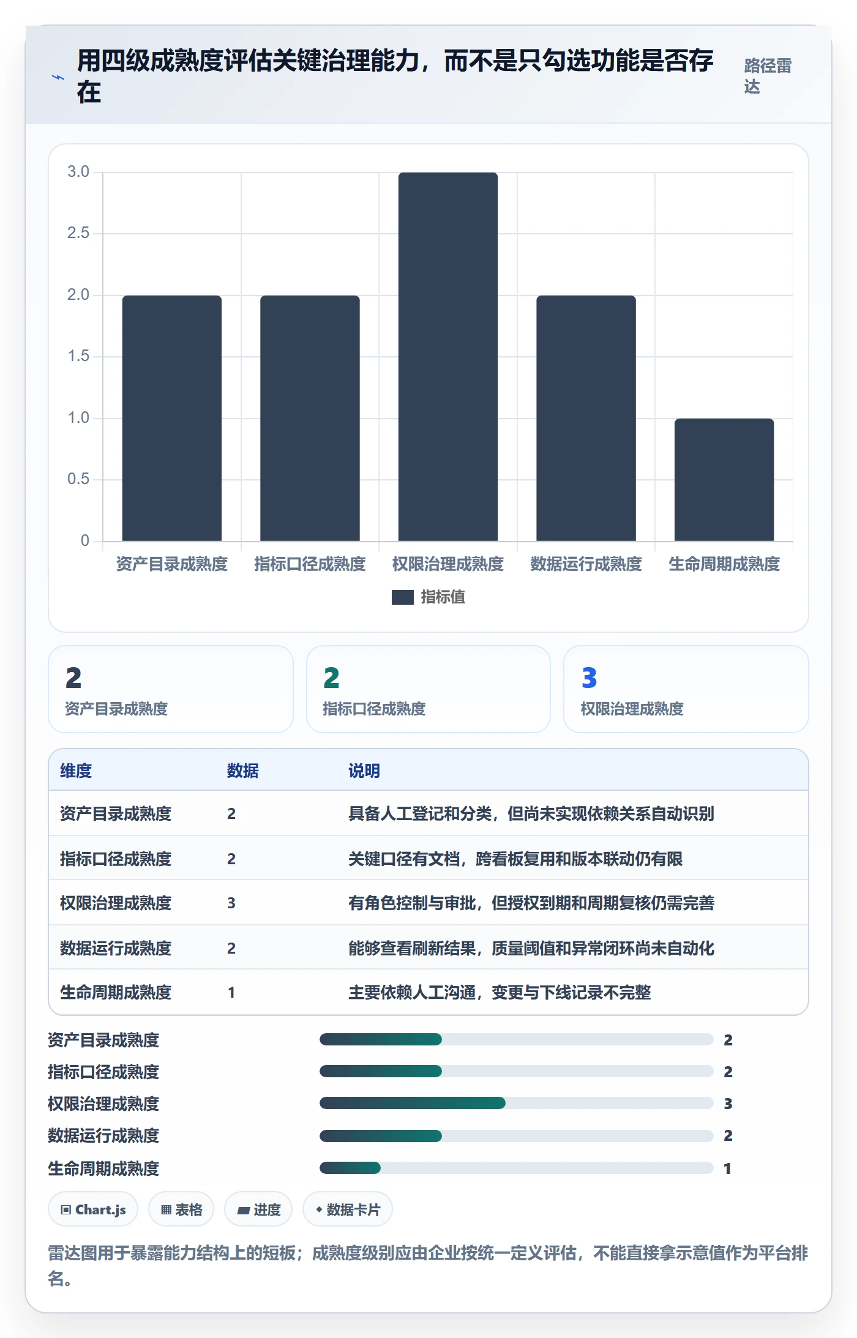Viewport: 857px width, 1338px height.
Task: Click the 数据运行成熟度 progress bar
Action: pyautogui.click(x=517, y=1136)
